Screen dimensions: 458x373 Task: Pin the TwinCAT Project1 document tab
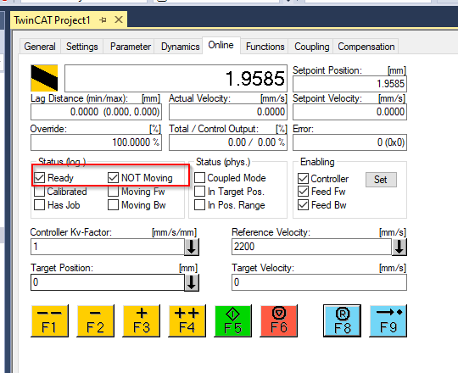[103, 19]
